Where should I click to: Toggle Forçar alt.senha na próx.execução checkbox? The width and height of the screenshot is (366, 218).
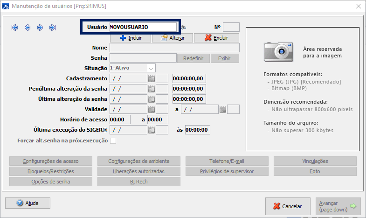(113, 141)
